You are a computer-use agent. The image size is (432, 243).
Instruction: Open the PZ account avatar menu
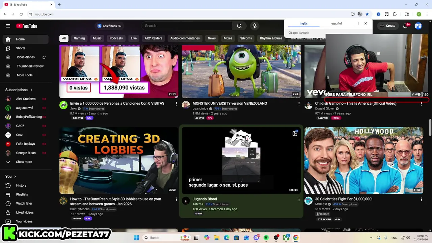point(418,26)
